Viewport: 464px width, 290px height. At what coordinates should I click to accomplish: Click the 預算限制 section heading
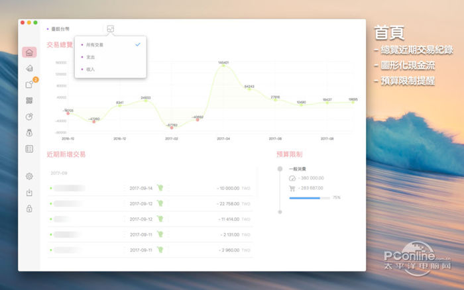point(290,154)
